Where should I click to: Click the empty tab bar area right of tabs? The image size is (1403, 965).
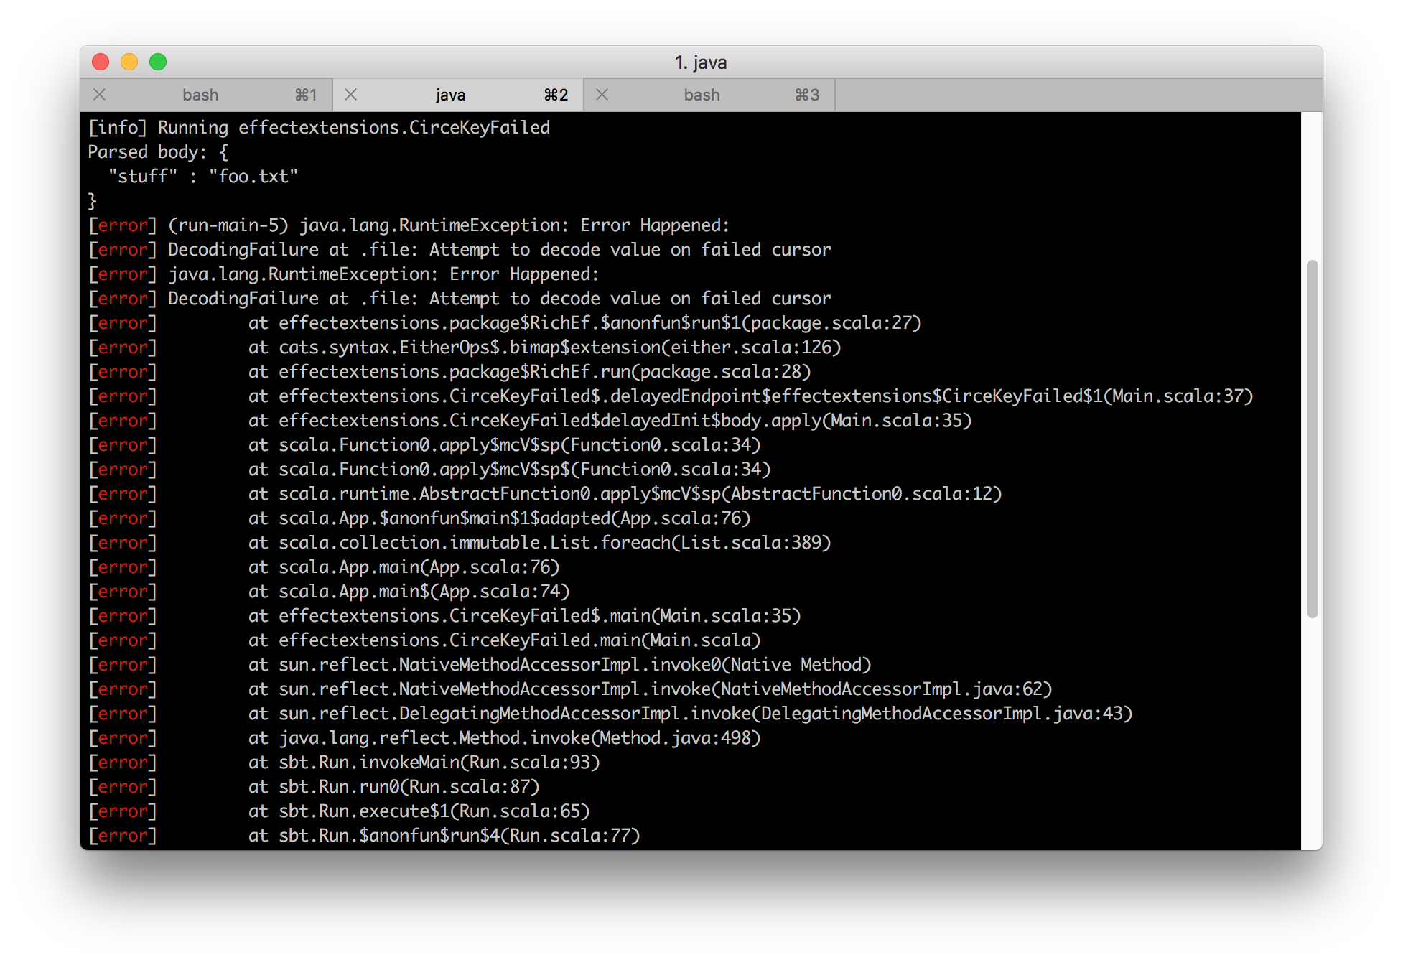point(1077,95)
